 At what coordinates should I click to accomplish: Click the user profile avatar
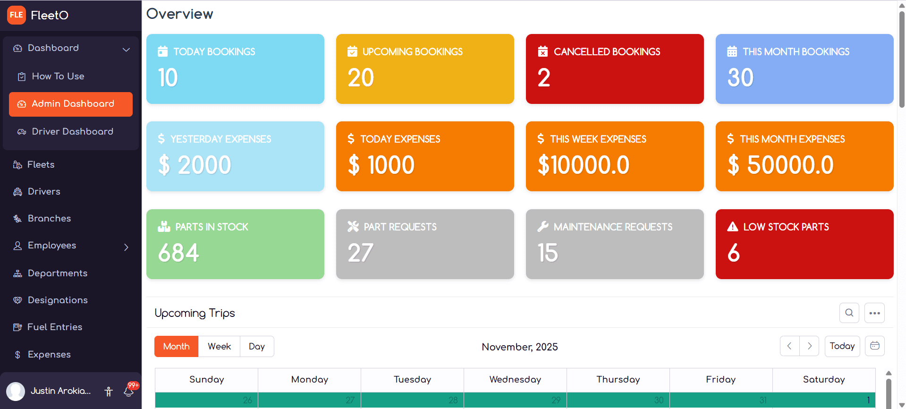point(16,391)
